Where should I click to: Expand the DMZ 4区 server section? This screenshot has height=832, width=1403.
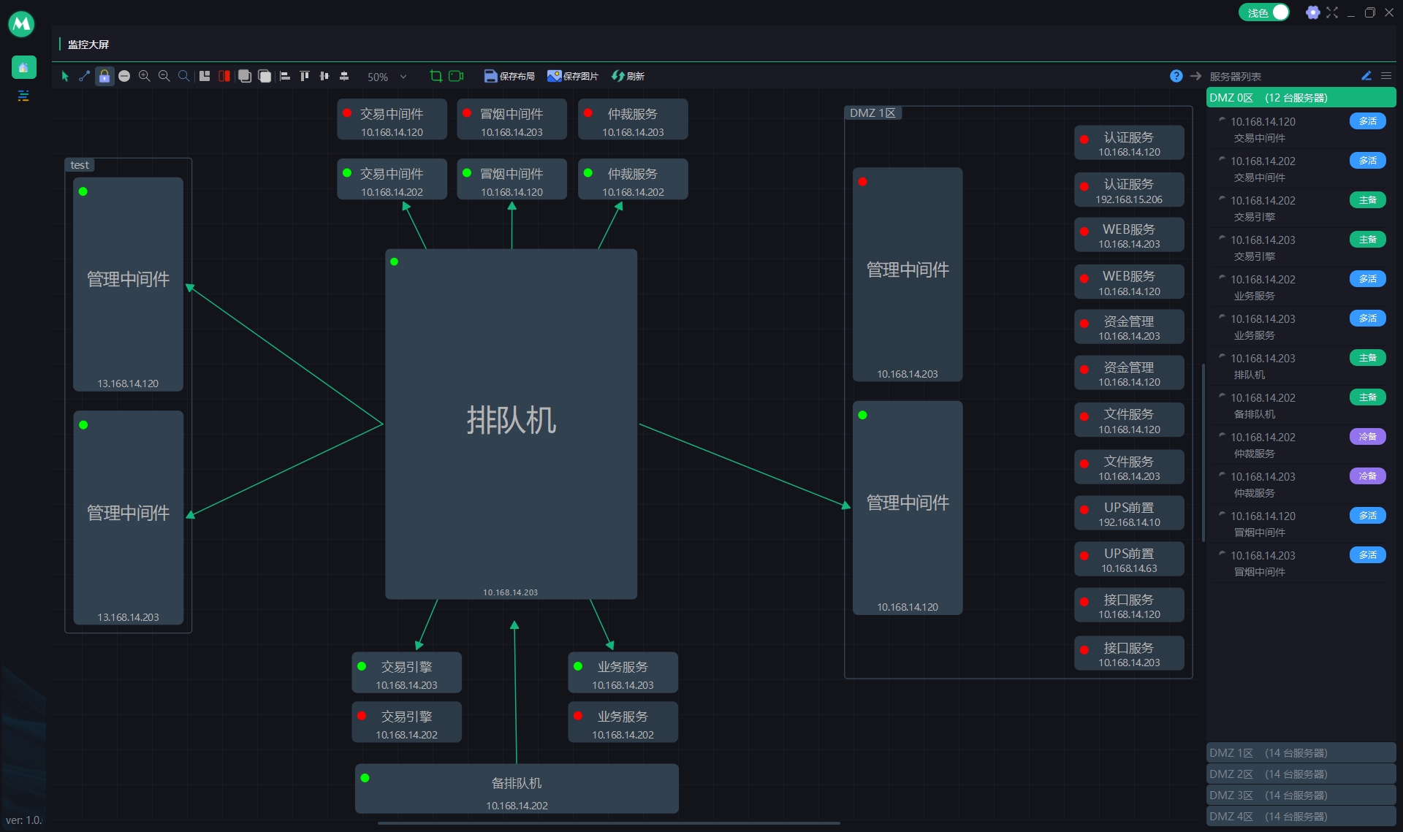tap(1301, 817)
